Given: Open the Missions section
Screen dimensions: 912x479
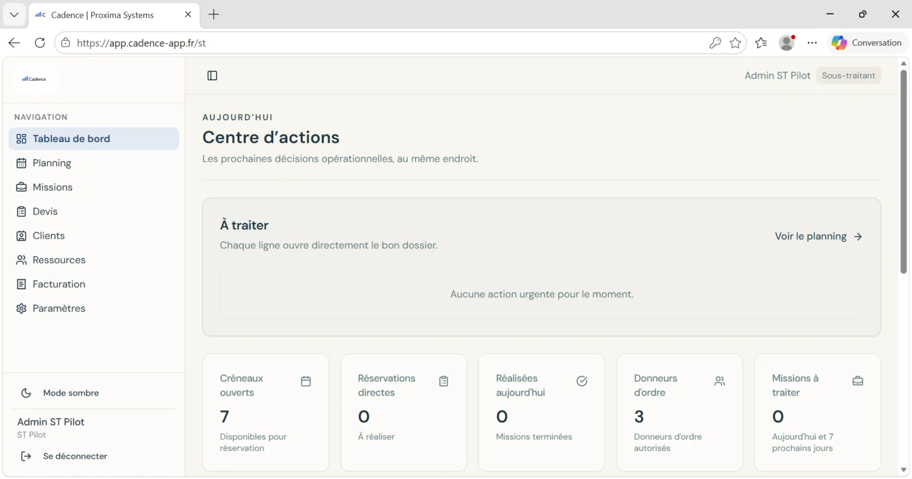Looking at the screenshot, I should pyautogui.click(x=94, y=187).
